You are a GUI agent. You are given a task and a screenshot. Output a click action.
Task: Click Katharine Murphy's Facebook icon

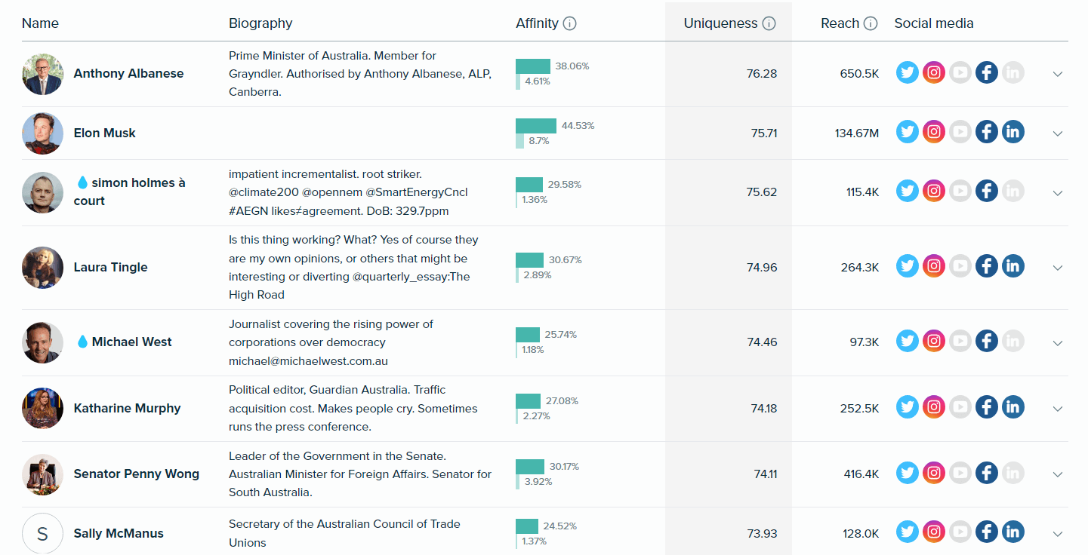(x=987, y=407)
